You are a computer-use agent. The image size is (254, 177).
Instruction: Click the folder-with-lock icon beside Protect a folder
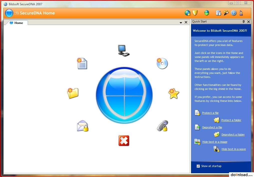pos(216,120)
